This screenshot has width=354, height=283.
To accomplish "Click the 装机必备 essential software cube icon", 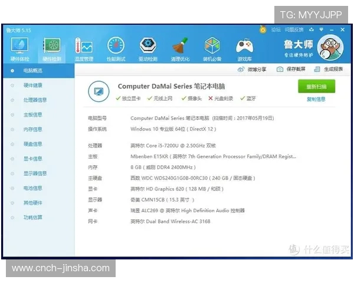I will coord(212,47).
